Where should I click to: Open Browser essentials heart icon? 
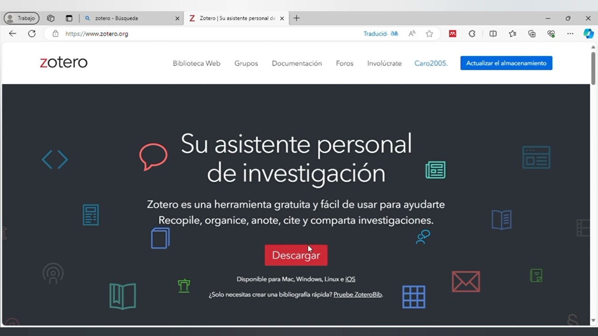(551, 34)
